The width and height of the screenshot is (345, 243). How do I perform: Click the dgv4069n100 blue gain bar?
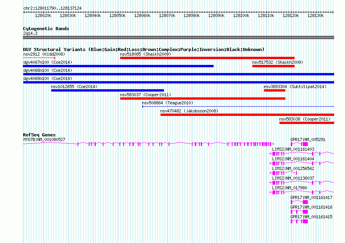[178, 82]
